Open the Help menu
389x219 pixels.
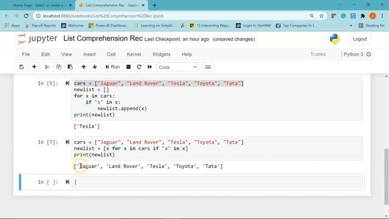[187, 54]
